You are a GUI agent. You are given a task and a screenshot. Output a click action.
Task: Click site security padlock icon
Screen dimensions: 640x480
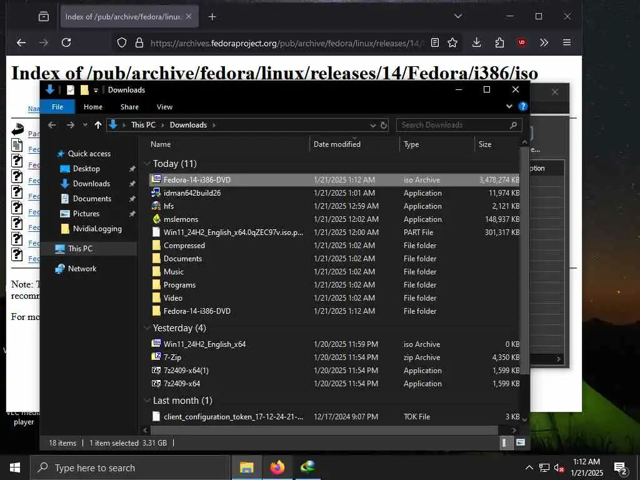tap(139, 42)
